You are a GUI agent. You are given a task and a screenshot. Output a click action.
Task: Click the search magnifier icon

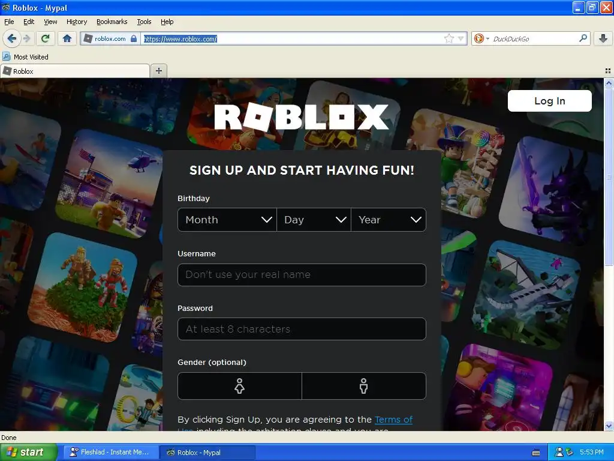coord(583,38)
